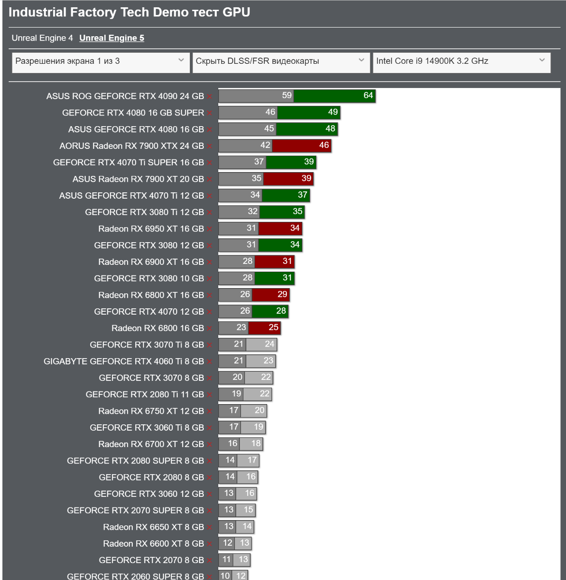Click the Radeon RX 6650 XT 8 GB label
The image size is (566, 580).
pyautogui.click(x=154, y=527)
